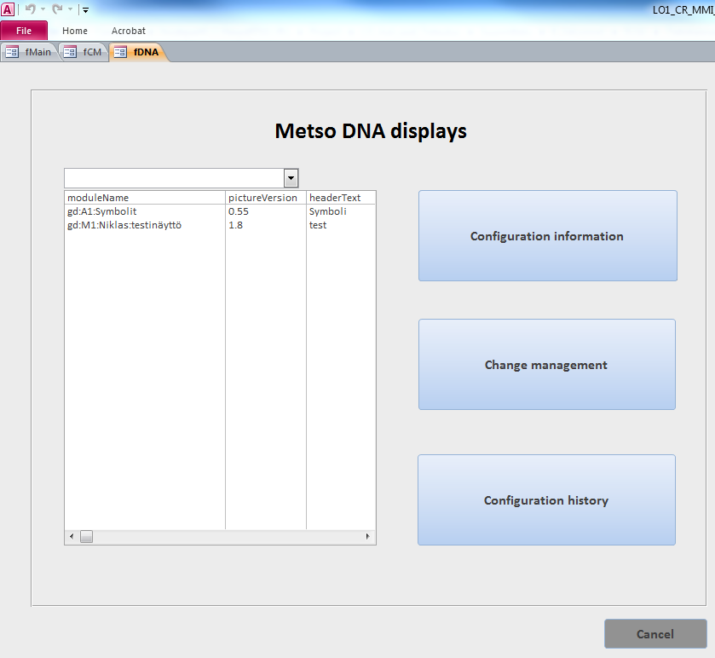Image resolution: width=715 pixels, height=658 pixels.
Task: Open Configuration information
Action: 548,236
